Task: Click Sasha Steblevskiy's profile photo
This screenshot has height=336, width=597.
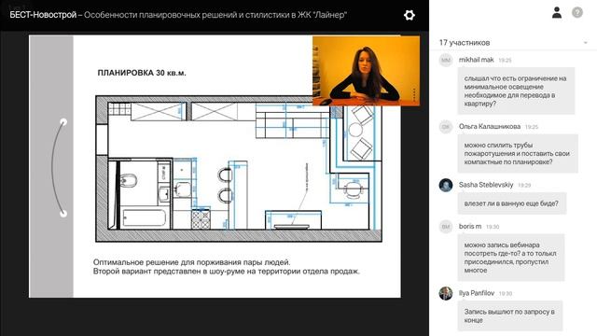Action: pos(446,185)
